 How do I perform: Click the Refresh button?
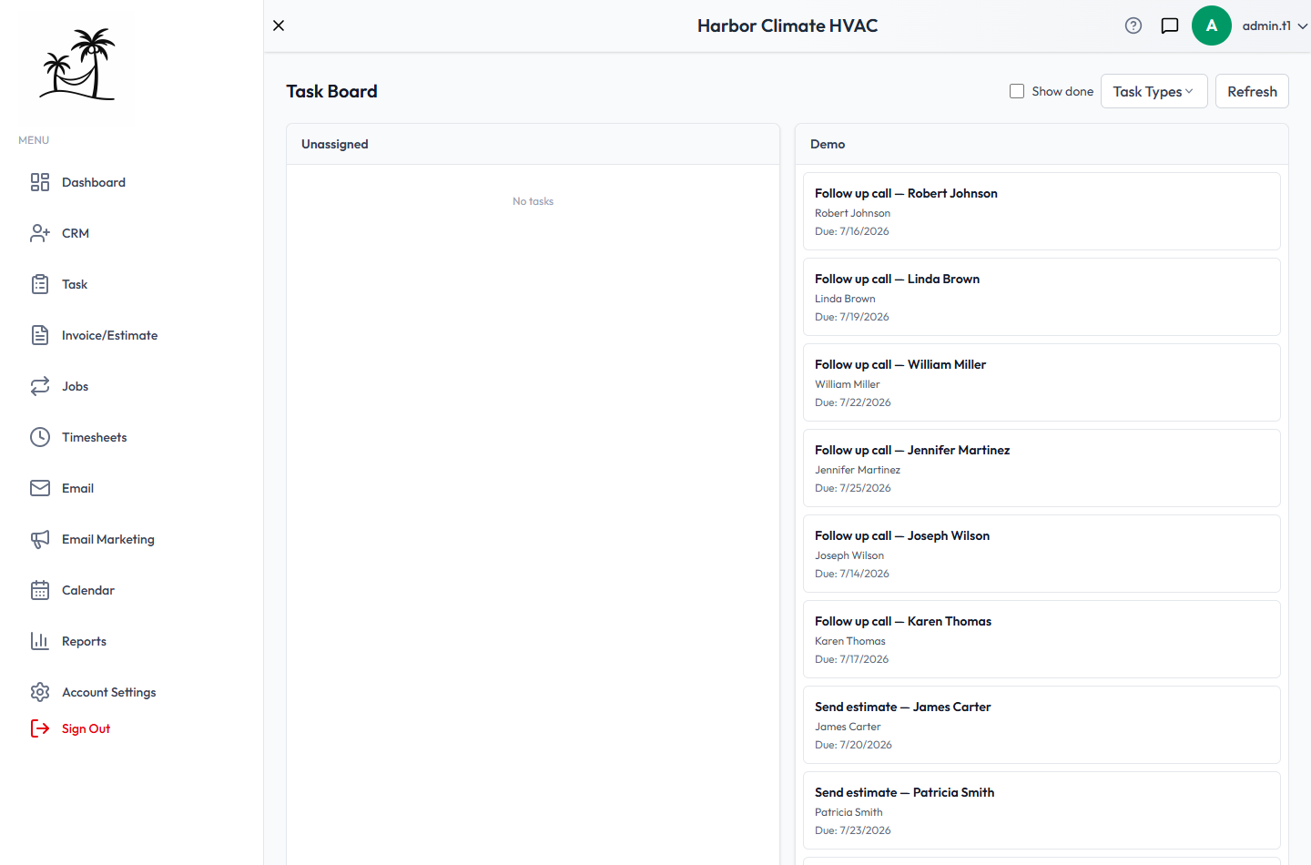point(1252,91)
